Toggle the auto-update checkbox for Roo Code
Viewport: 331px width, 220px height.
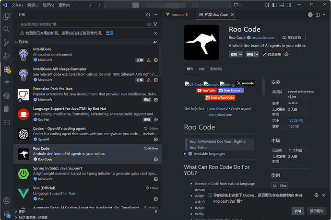(x=264, y=55)
